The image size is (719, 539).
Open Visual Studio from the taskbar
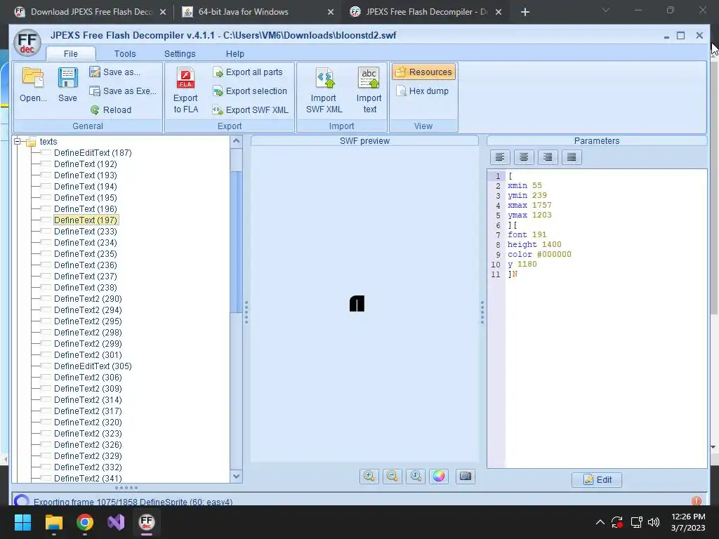click(116, 522)
